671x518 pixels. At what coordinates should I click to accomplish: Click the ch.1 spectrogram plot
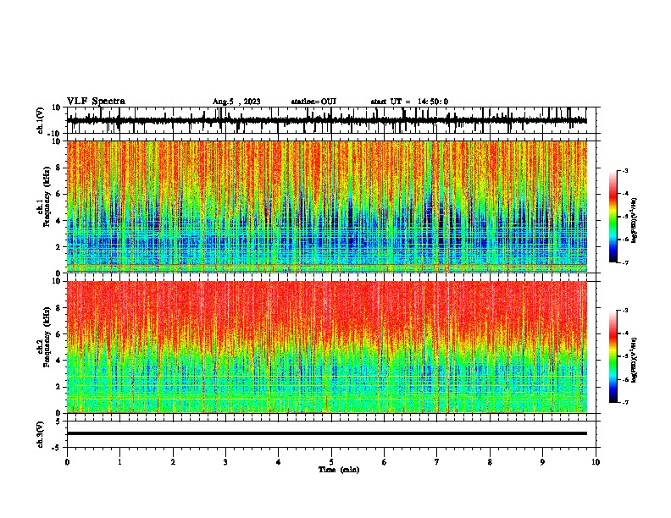coord(327,207)
